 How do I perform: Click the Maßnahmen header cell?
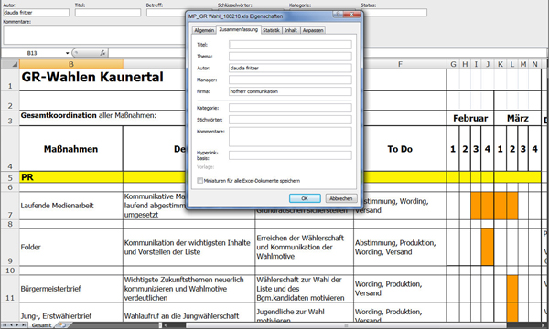[71, 149]
